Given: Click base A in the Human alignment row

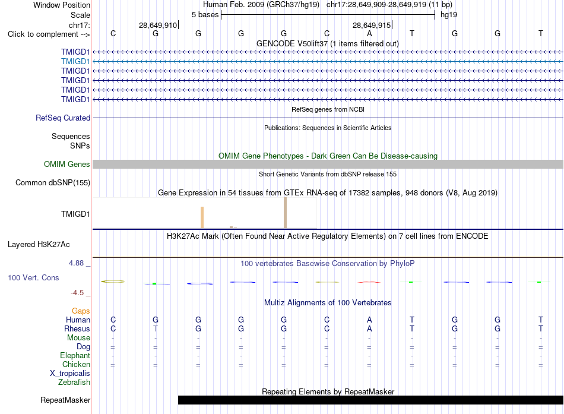Looking at the screenshot, I should point(369,320).
